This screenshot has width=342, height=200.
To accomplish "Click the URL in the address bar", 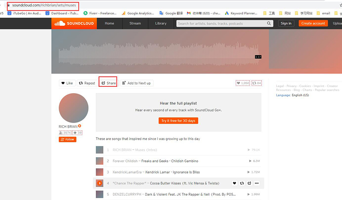I will (x=44, y=5).
